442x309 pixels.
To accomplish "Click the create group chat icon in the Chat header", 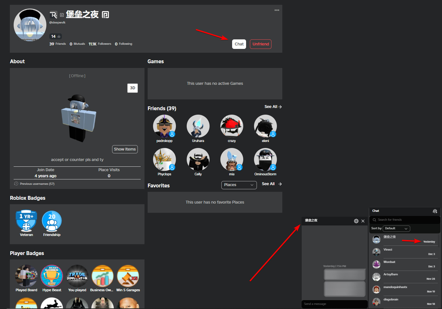I will tap(435, 211).
